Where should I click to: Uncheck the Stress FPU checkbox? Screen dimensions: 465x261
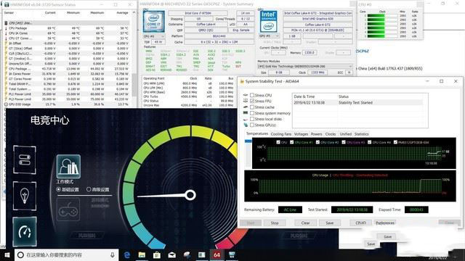click(x=252, y=101)
